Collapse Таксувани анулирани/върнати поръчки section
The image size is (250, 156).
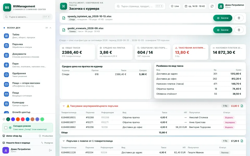click(64, 106)
